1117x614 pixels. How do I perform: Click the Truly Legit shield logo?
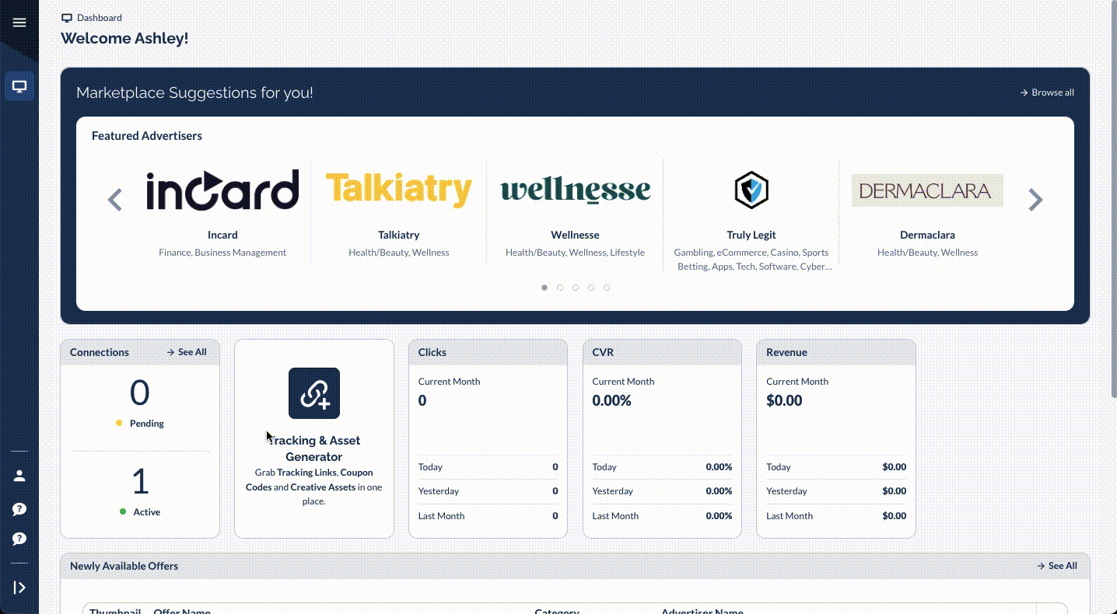pos(751,190)
